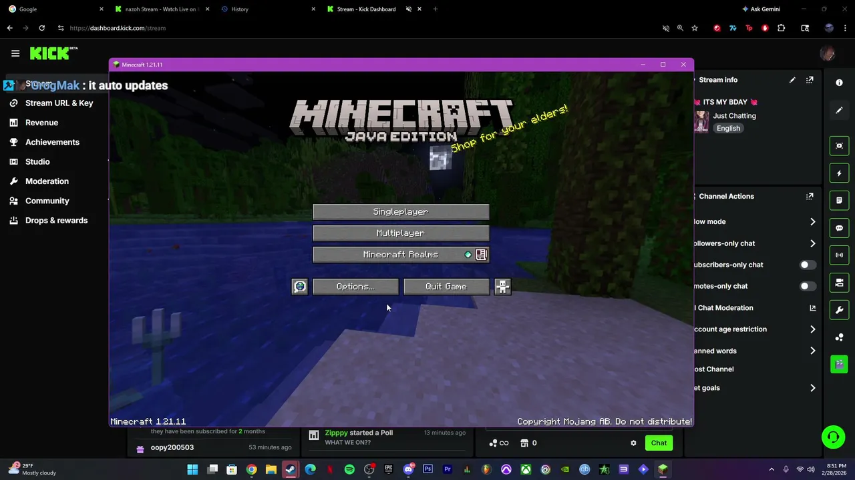
Task: Switch to History browser tab
Action: [268, 9]
